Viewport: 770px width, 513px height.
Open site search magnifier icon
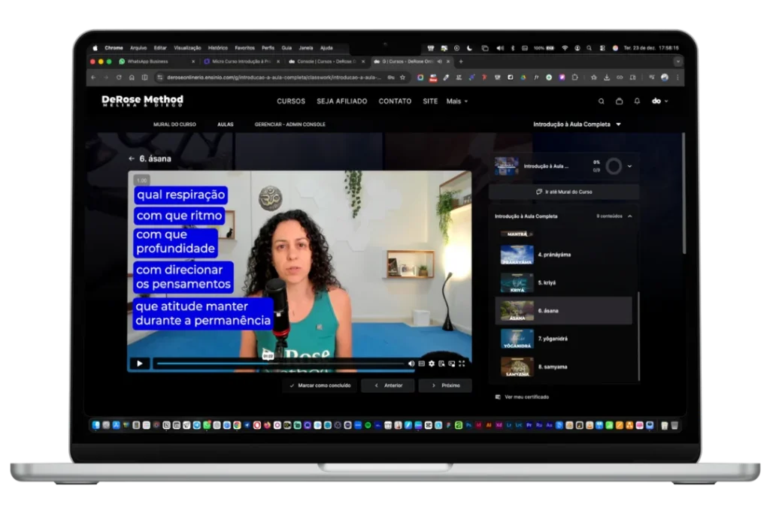tap(601, 101)
